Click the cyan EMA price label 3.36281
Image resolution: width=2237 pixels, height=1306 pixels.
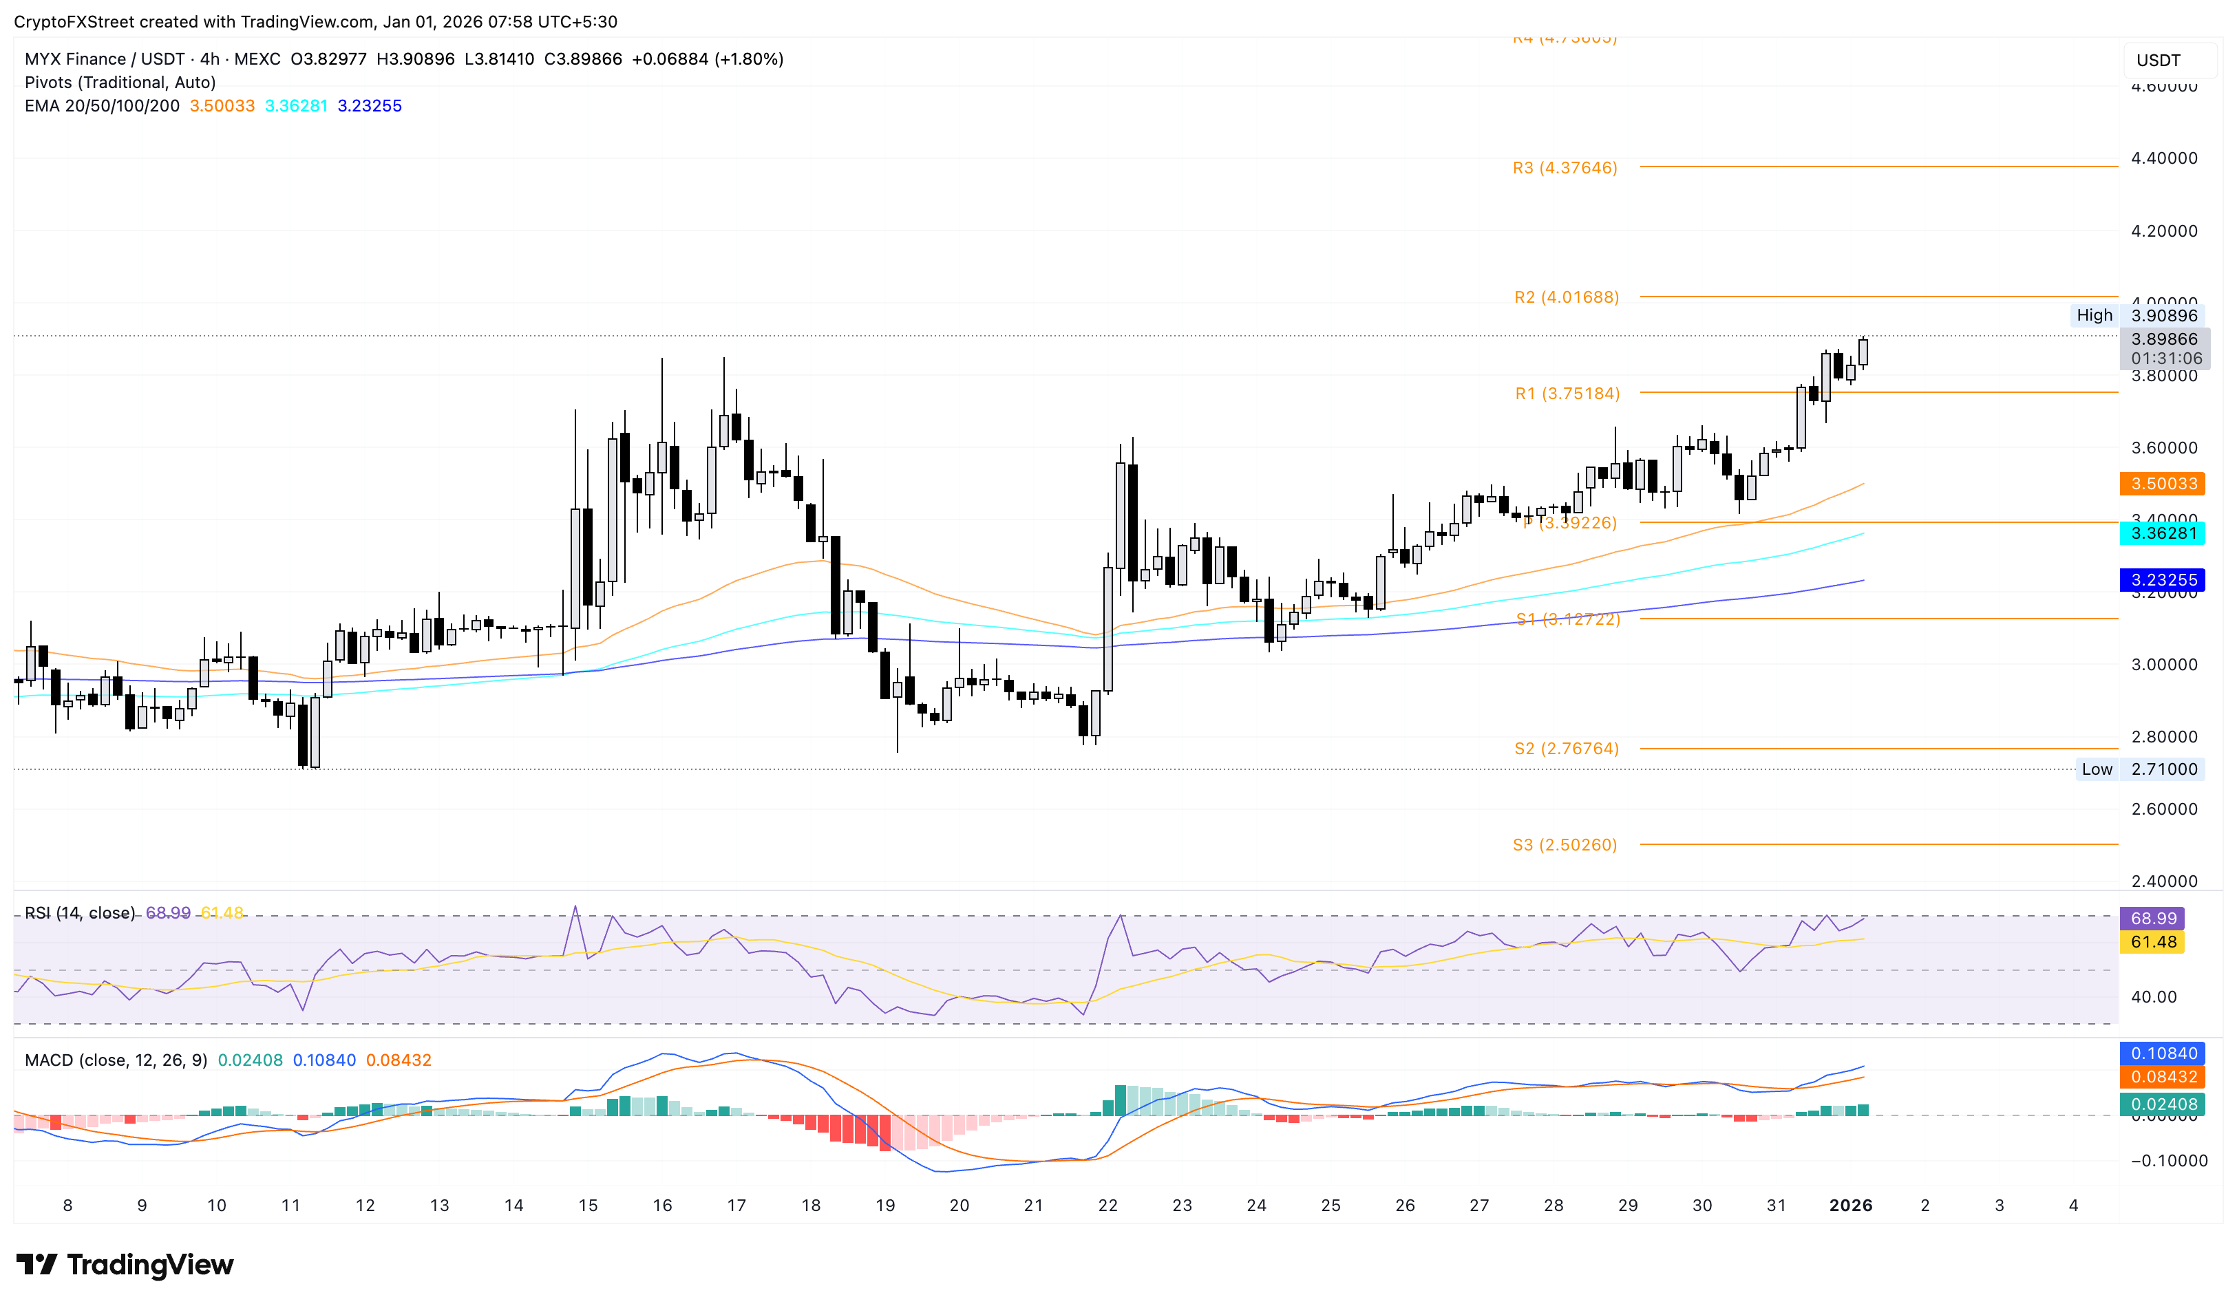pos(2163,535)
